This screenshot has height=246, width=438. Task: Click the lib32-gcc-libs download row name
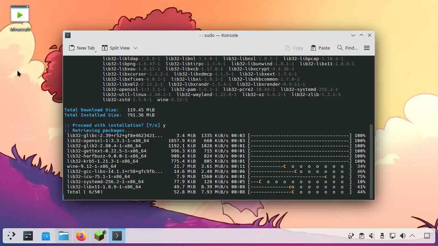point(115,172)
